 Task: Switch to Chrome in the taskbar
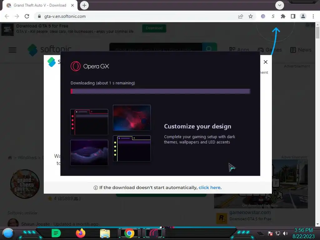coord(129,233)
